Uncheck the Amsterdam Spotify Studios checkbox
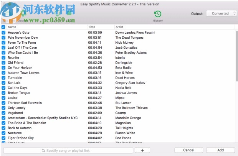Viewport: 238px width, 156px height. tap(3, 118)
